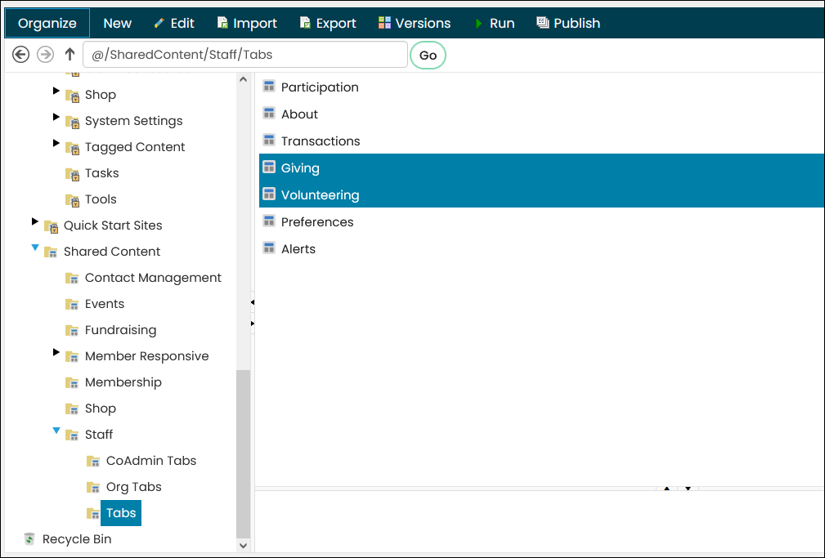Select the Org Tabs folder
Viewport: 825px width, 558px height.
[x=133, y=487]
